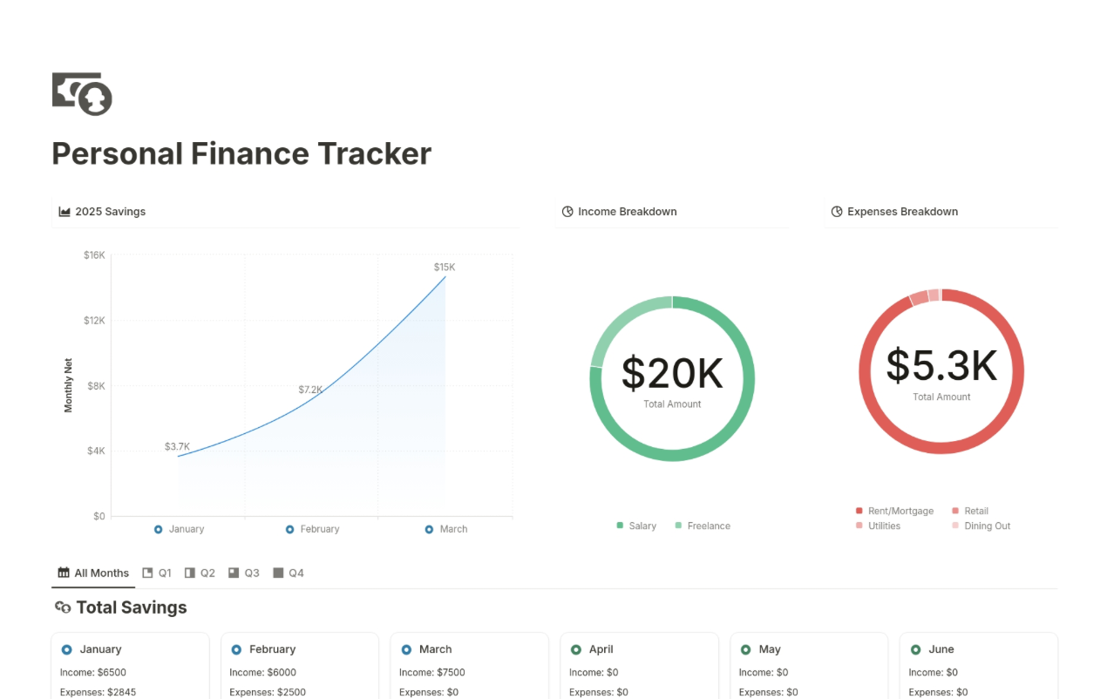This screenshot has width=1107, height=699.
Task: Switch to the All Months tab
Action: 93,573
